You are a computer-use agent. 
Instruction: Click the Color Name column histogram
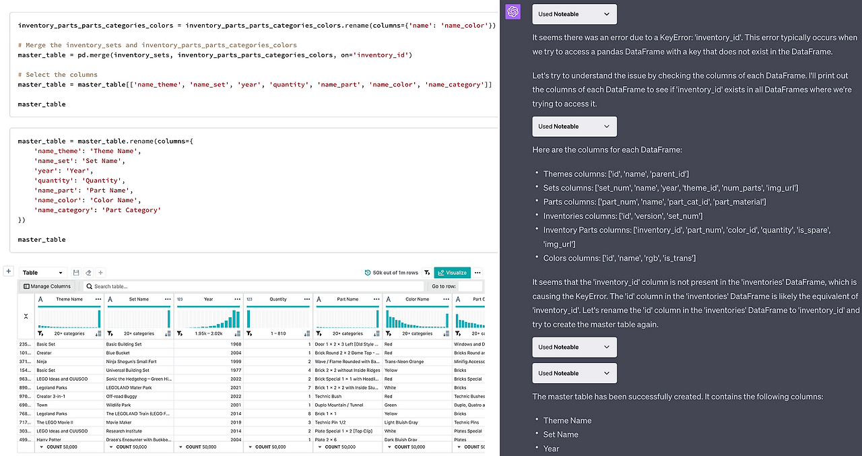point(417,318)
